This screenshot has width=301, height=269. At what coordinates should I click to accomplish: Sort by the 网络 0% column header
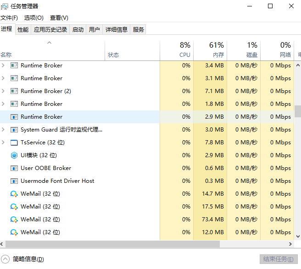point(277,50)
